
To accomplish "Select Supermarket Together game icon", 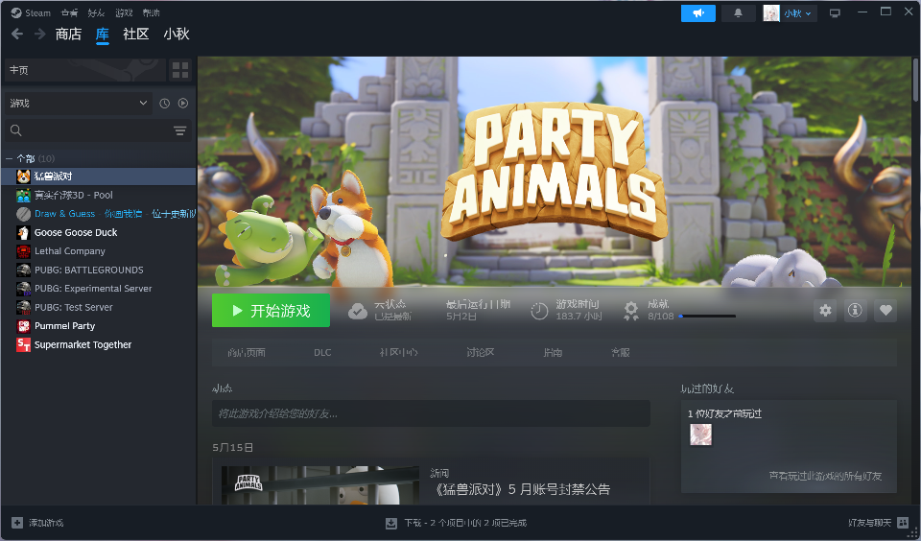I will [23, 344].
